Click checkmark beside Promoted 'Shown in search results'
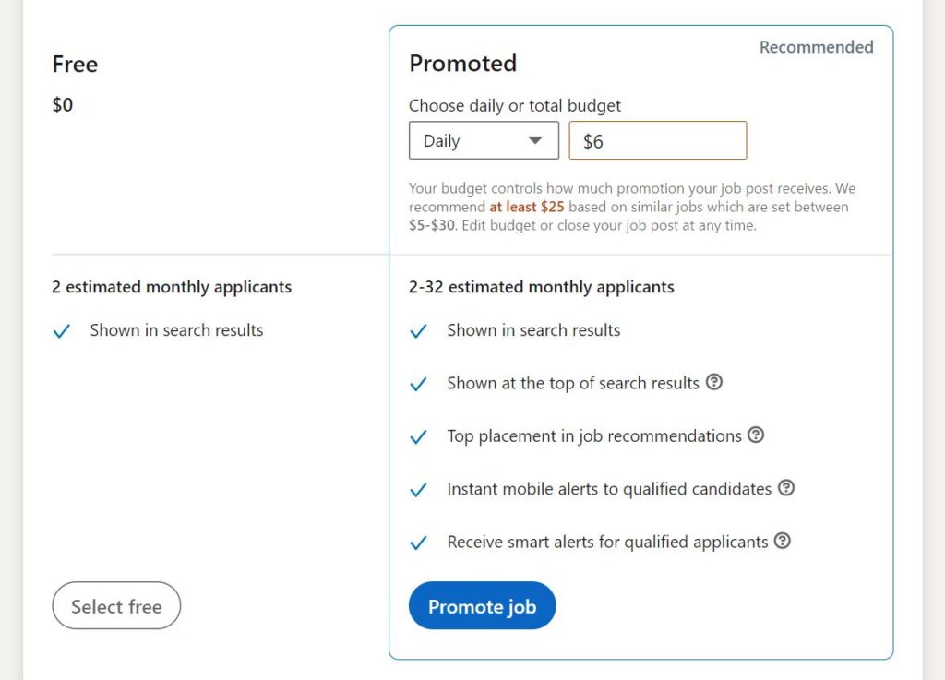 [418, 331]
